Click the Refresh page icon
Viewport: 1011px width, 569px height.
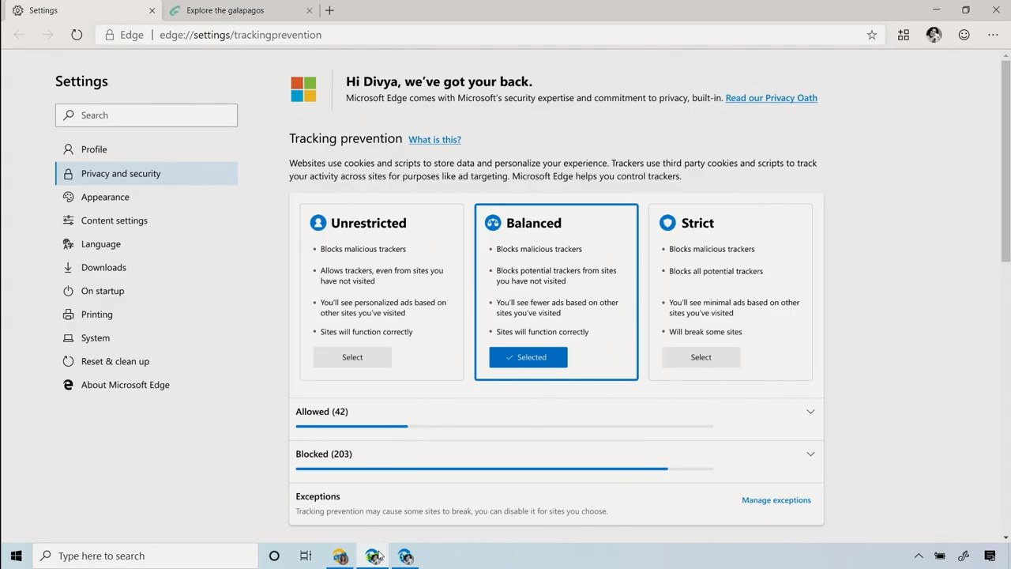coord(77,35)
